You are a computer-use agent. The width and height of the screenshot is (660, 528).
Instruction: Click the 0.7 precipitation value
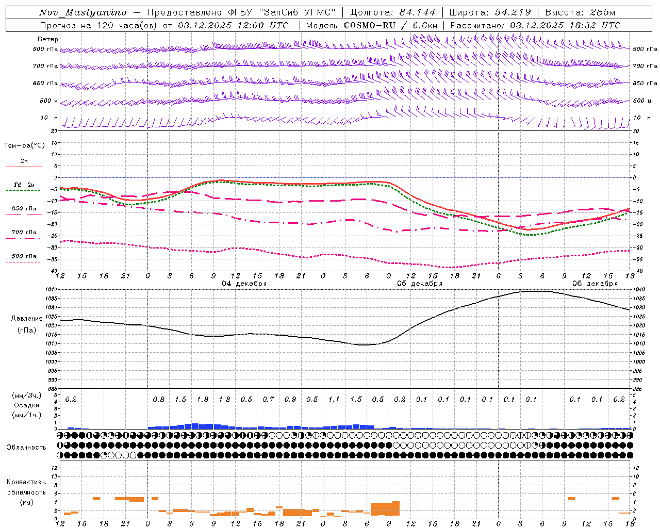268,399
